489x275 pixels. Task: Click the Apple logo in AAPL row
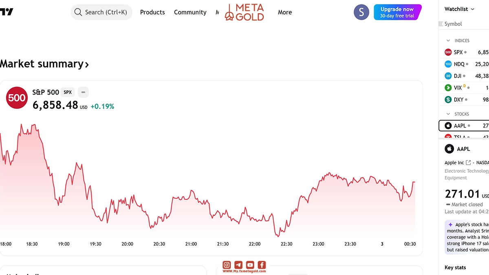click(x=448, y=125)
